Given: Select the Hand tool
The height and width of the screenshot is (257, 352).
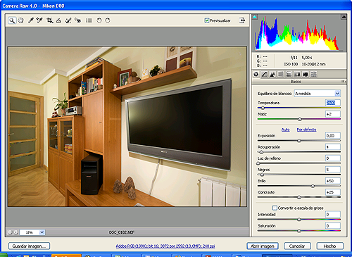Looking at the screenshot, I should (x=21, y=20).
